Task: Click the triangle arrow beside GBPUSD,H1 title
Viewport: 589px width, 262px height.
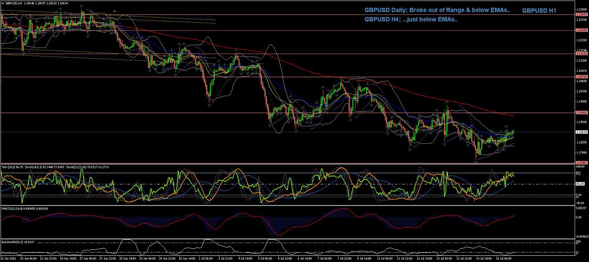Action: click(2, 3)
